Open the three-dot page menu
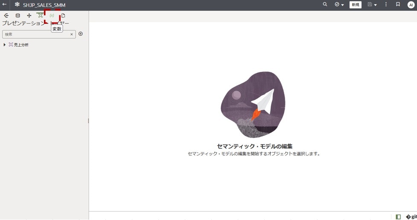 point(386,4)
